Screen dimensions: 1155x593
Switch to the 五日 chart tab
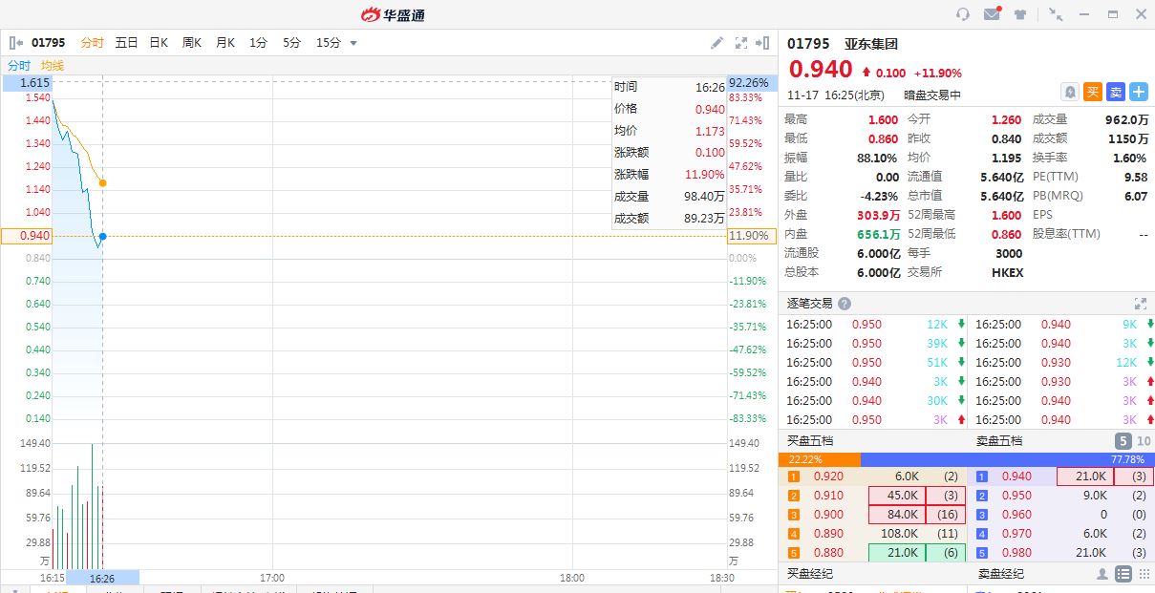pyautogui.click(x=126, y=43)
